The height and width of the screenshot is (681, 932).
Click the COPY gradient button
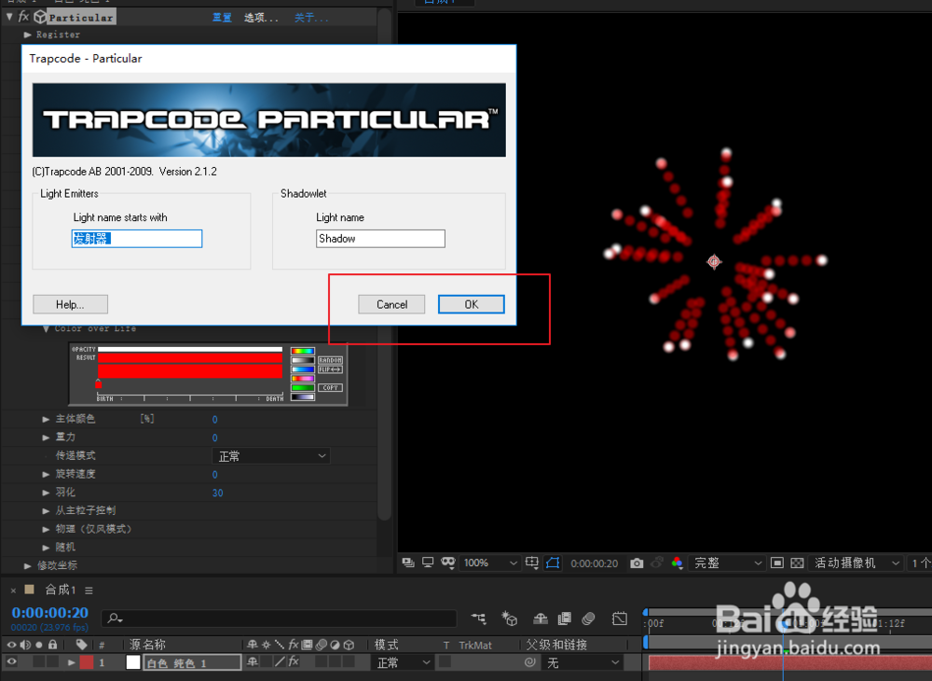[x=330, y=388]
